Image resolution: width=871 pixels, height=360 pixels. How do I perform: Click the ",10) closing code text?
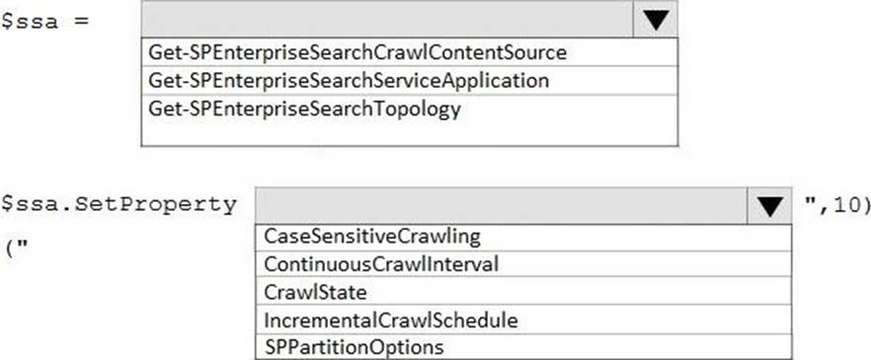click(x=837, y=205)
